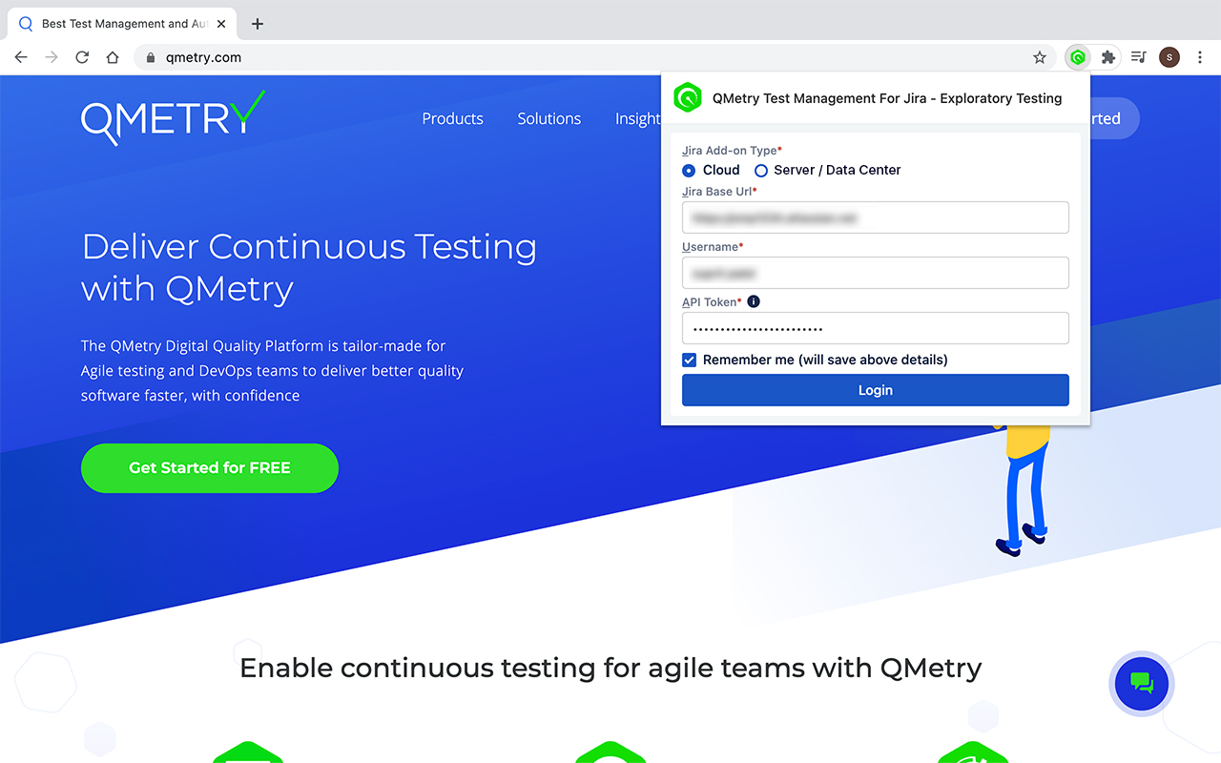Open the Products menu

point(453,118)
